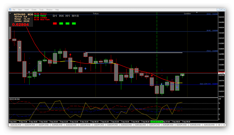This screenshot has height=135, width=234.
Task: Click the red D1 trend indicator square
Action: [x=55, y=24]
